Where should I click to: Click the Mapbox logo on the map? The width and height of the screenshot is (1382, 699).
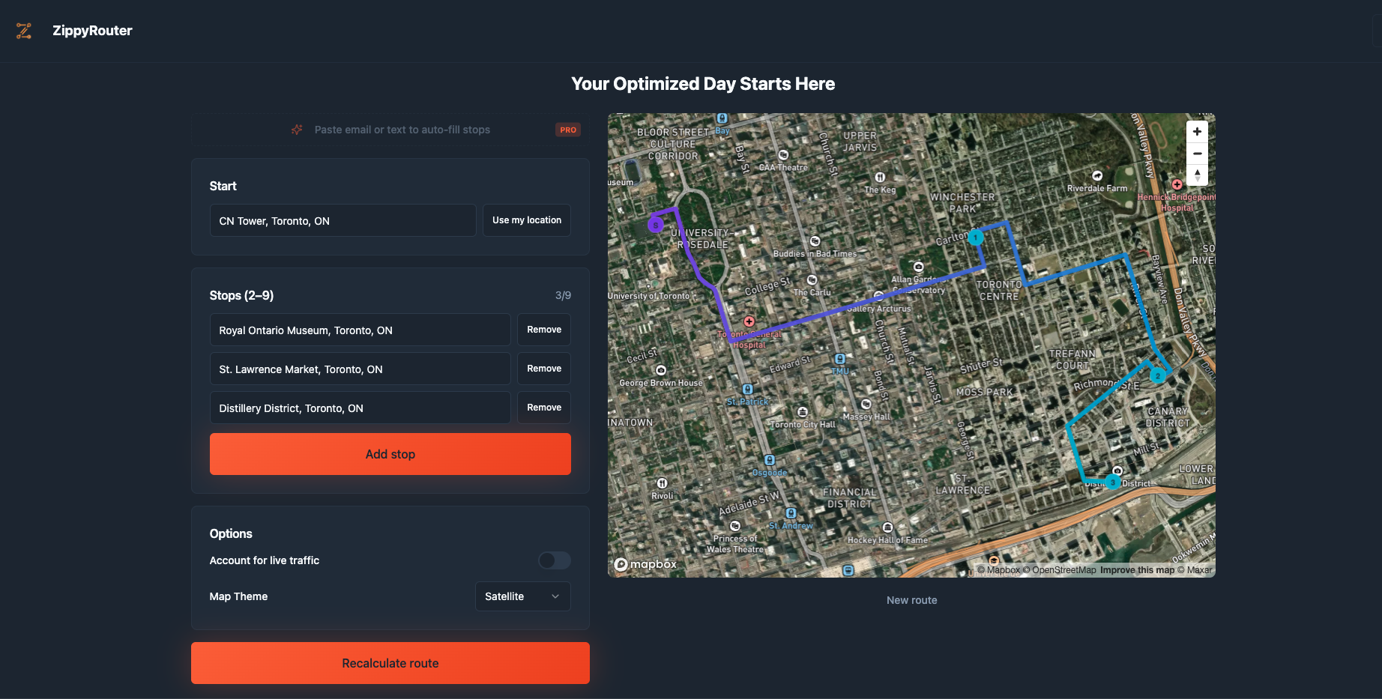point(645,564)
